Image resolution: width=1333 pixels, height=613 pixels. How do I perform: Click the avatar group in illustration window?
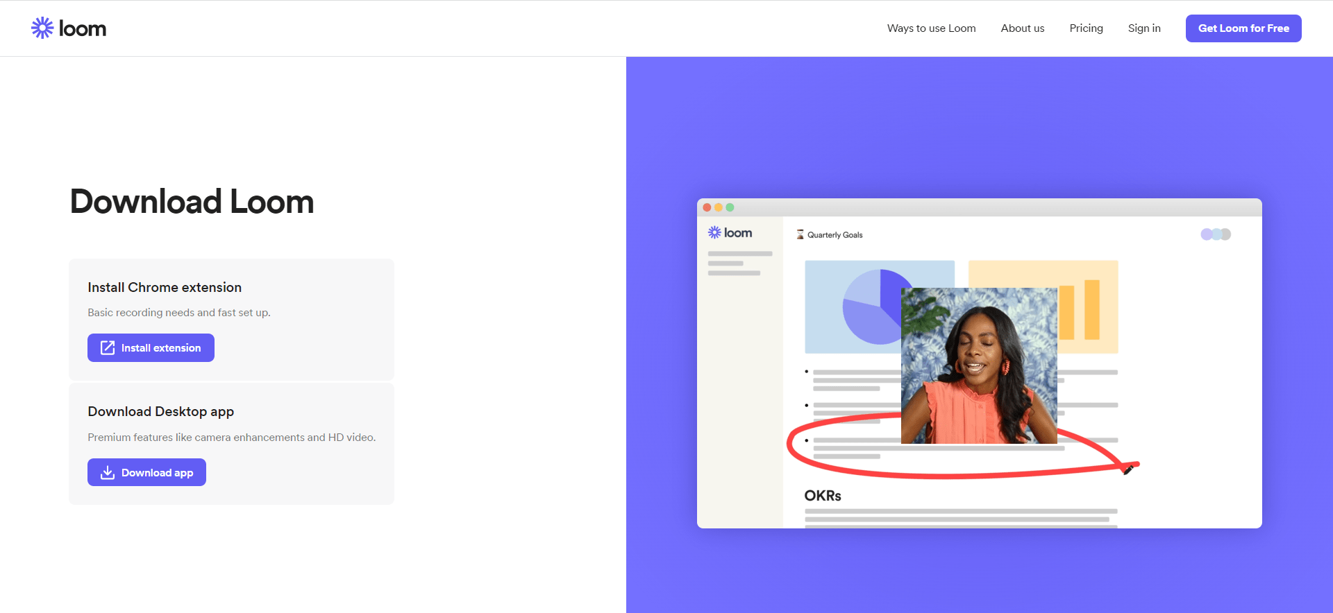(1216, 234)
